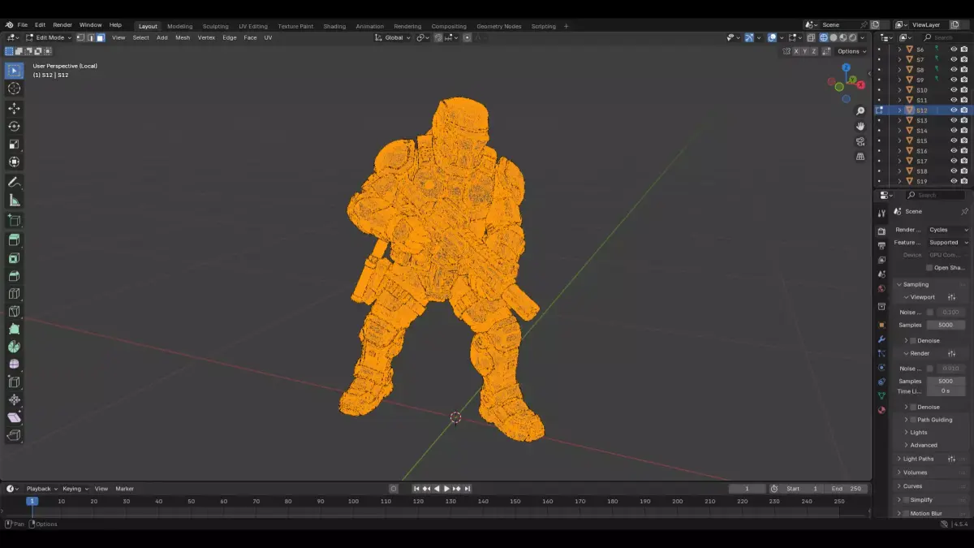This screenshot has height=548, width=974.
Task: Select the Knife tool
Action: 14,311
